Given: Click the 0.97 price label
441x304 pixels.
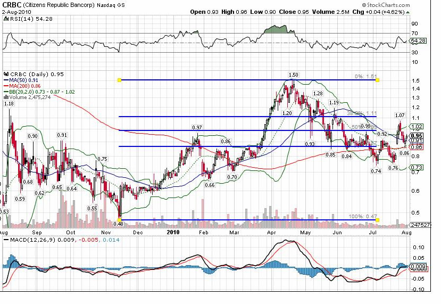Looking at the screenshot, I should coord(197,128).
